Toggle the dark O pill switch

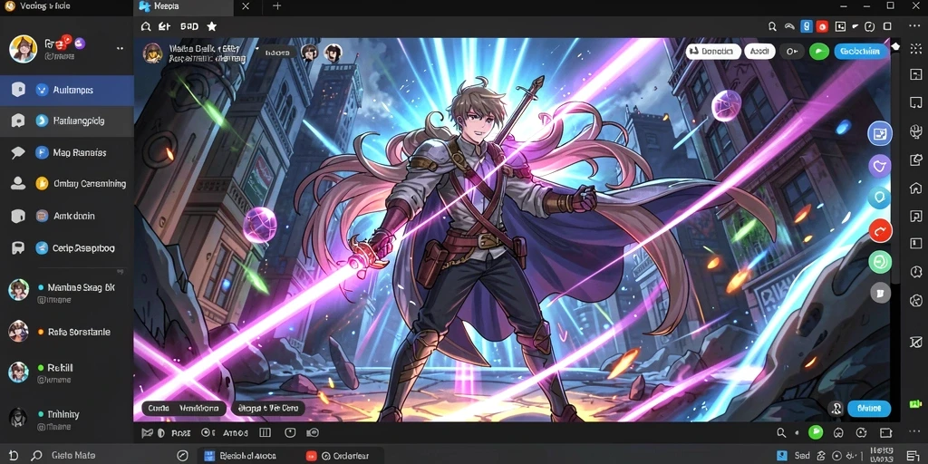791,52
